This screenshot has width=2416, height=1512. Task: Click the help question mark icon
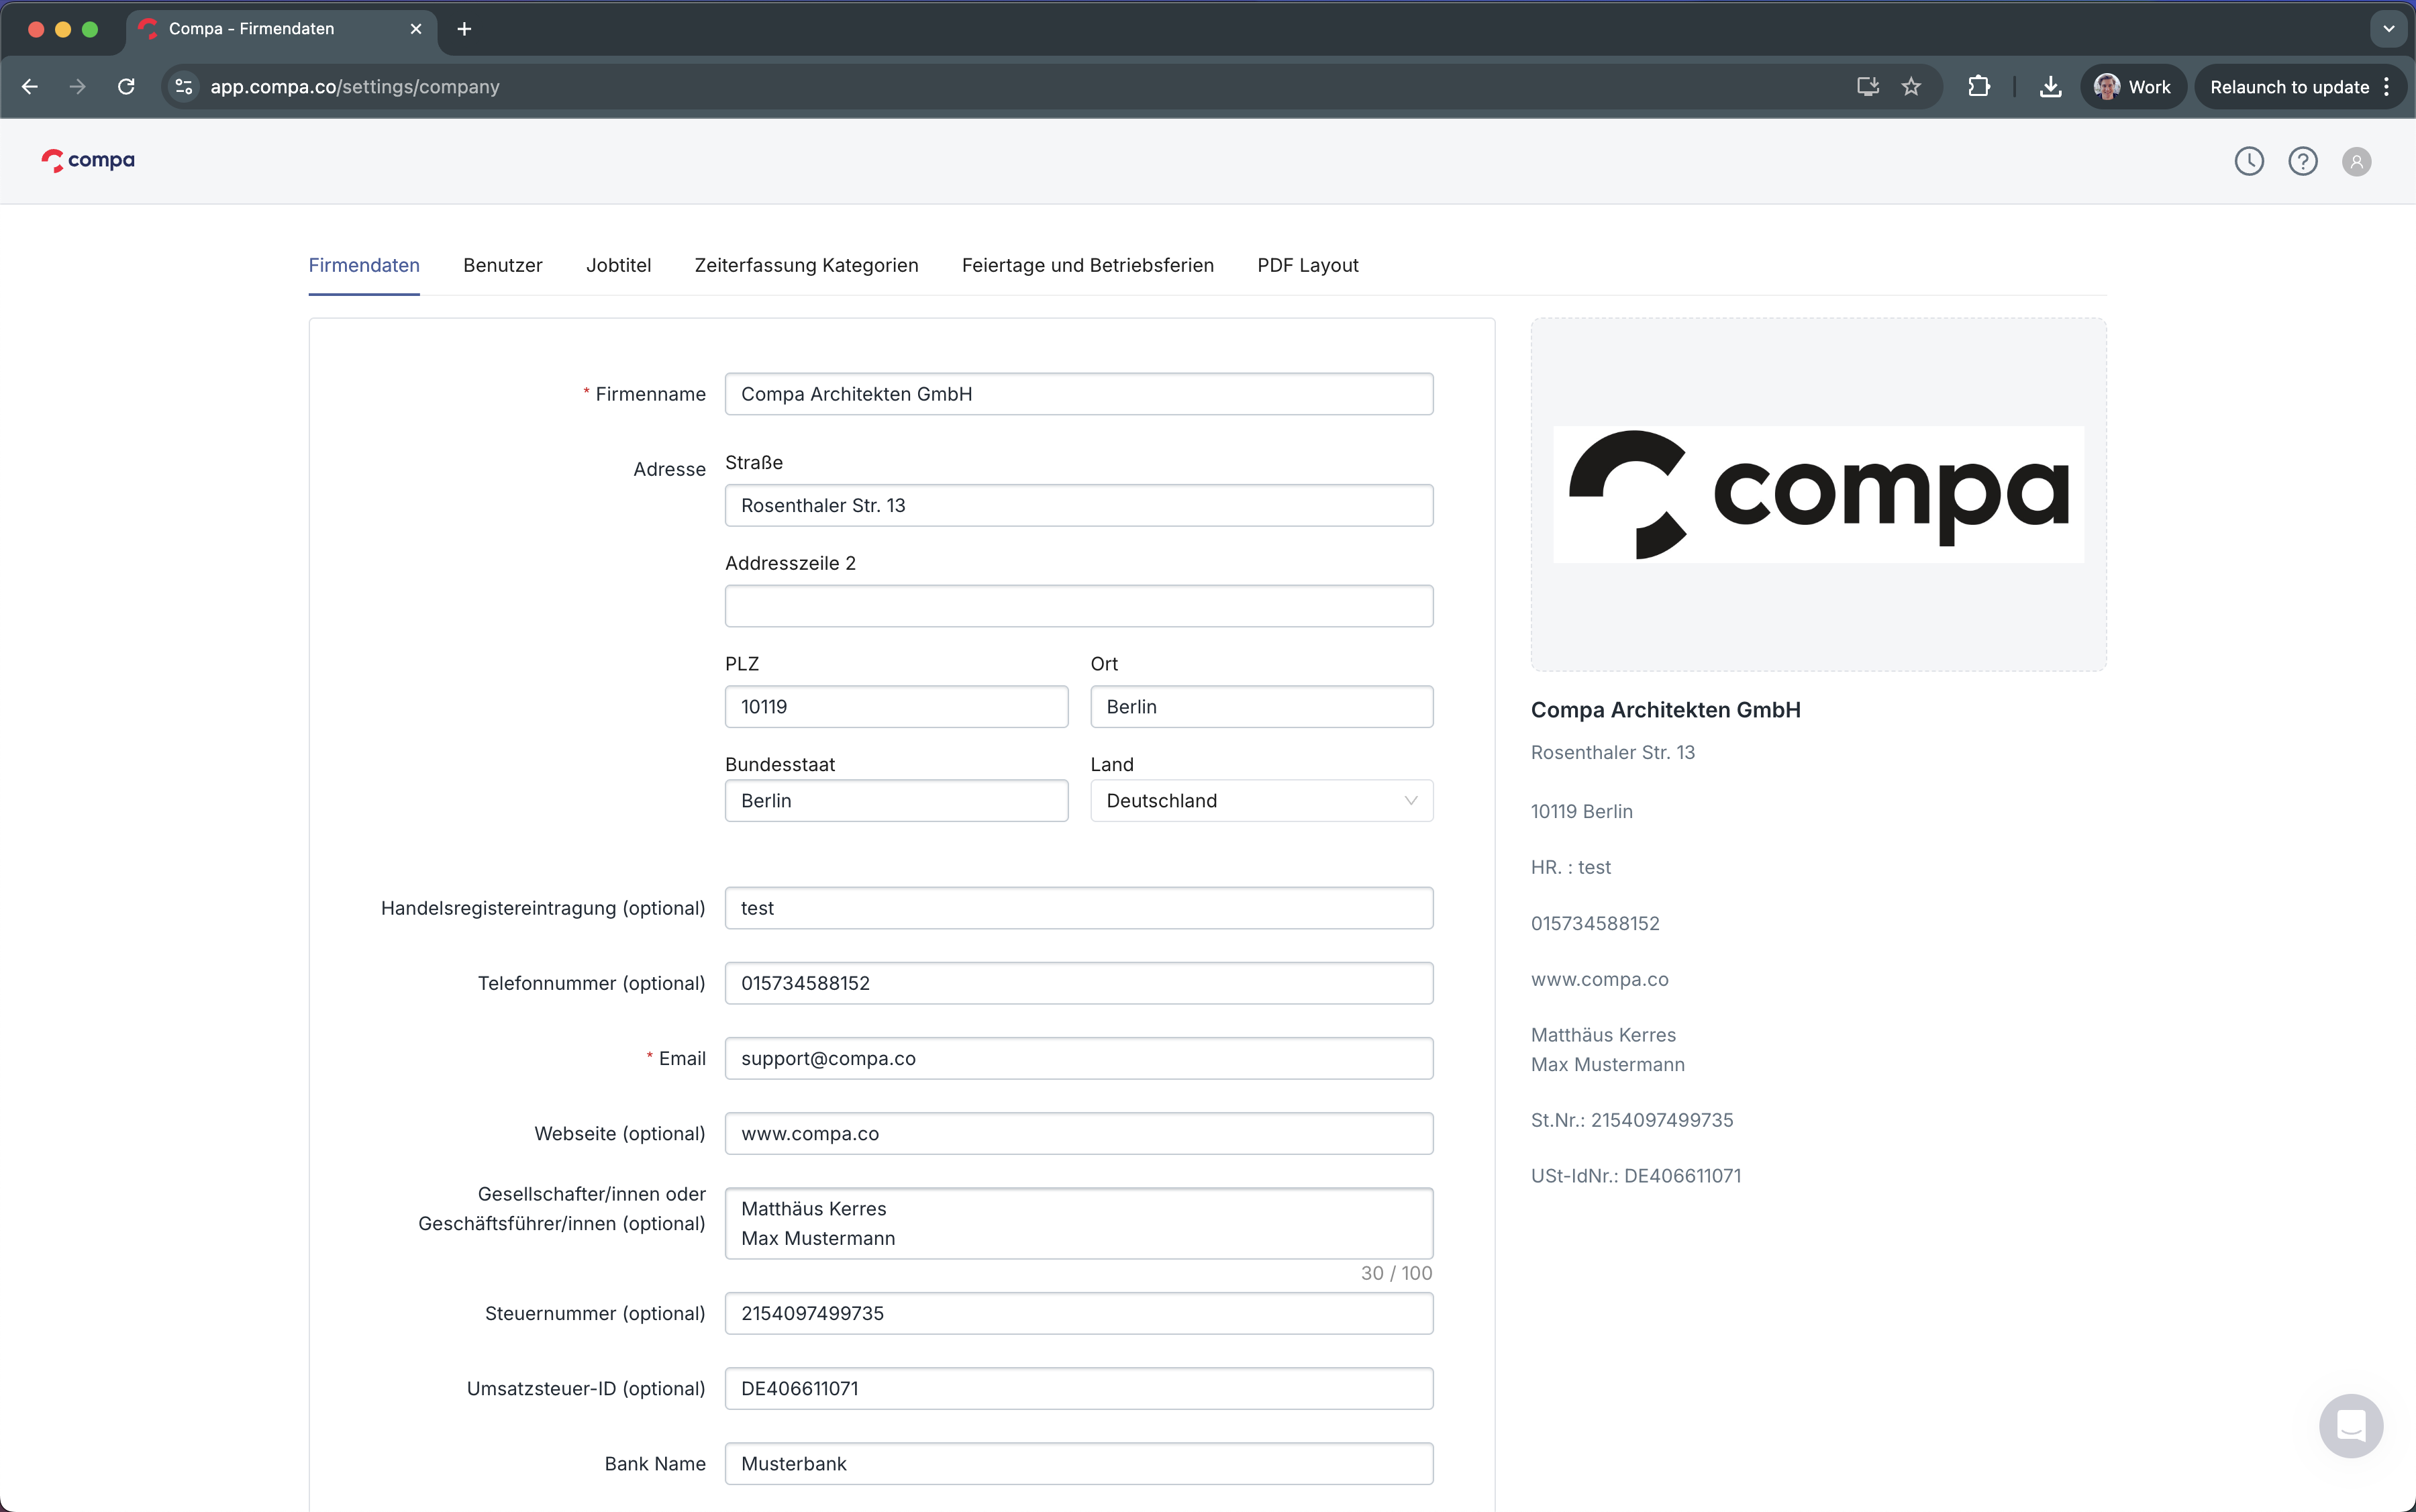point(2302,161)
